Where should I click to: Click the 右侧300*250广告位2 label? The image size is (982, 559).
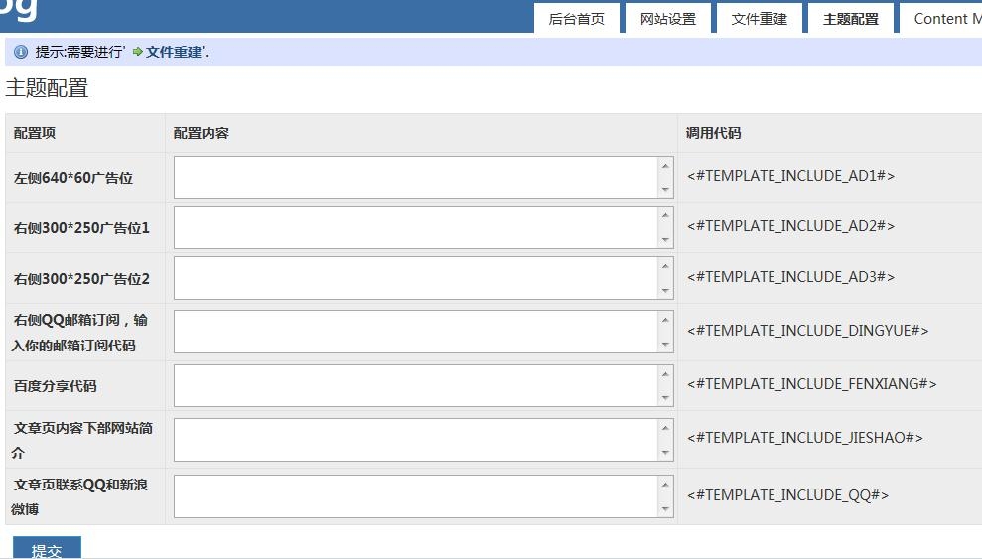tap(81, 279)
